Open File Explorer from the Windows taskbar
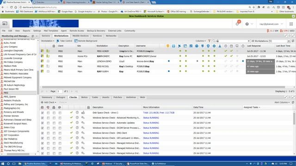The width and height of the screenshot is (296, 166). [20, 164]
